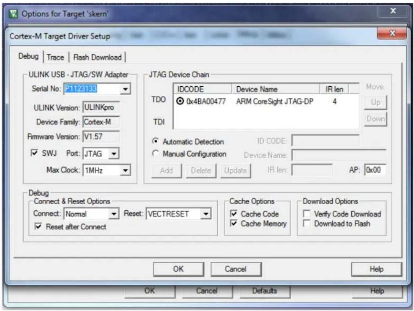
Task: Click Cancel in Cortex-M Target Driver Setup
Action: (236, 269)
